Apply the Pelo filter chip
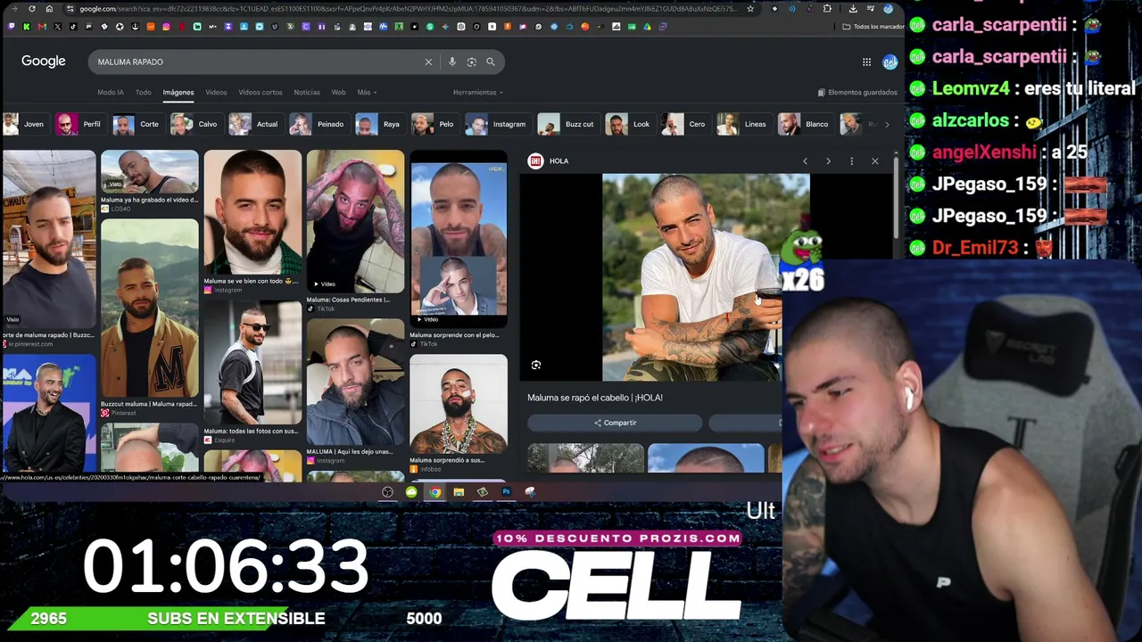1142x642 pixels. (x=434, y=124)
